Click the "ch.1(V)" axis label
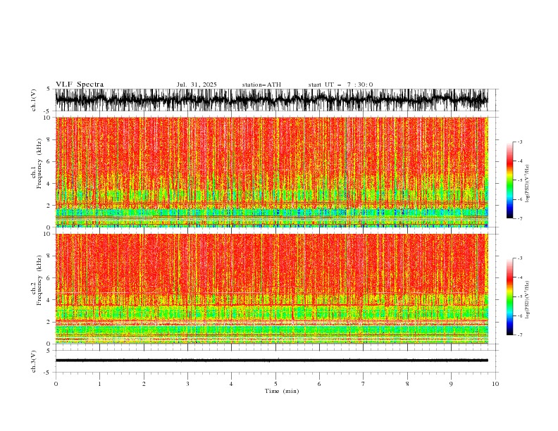The image size is (558, 431). [x=34, y=100]
